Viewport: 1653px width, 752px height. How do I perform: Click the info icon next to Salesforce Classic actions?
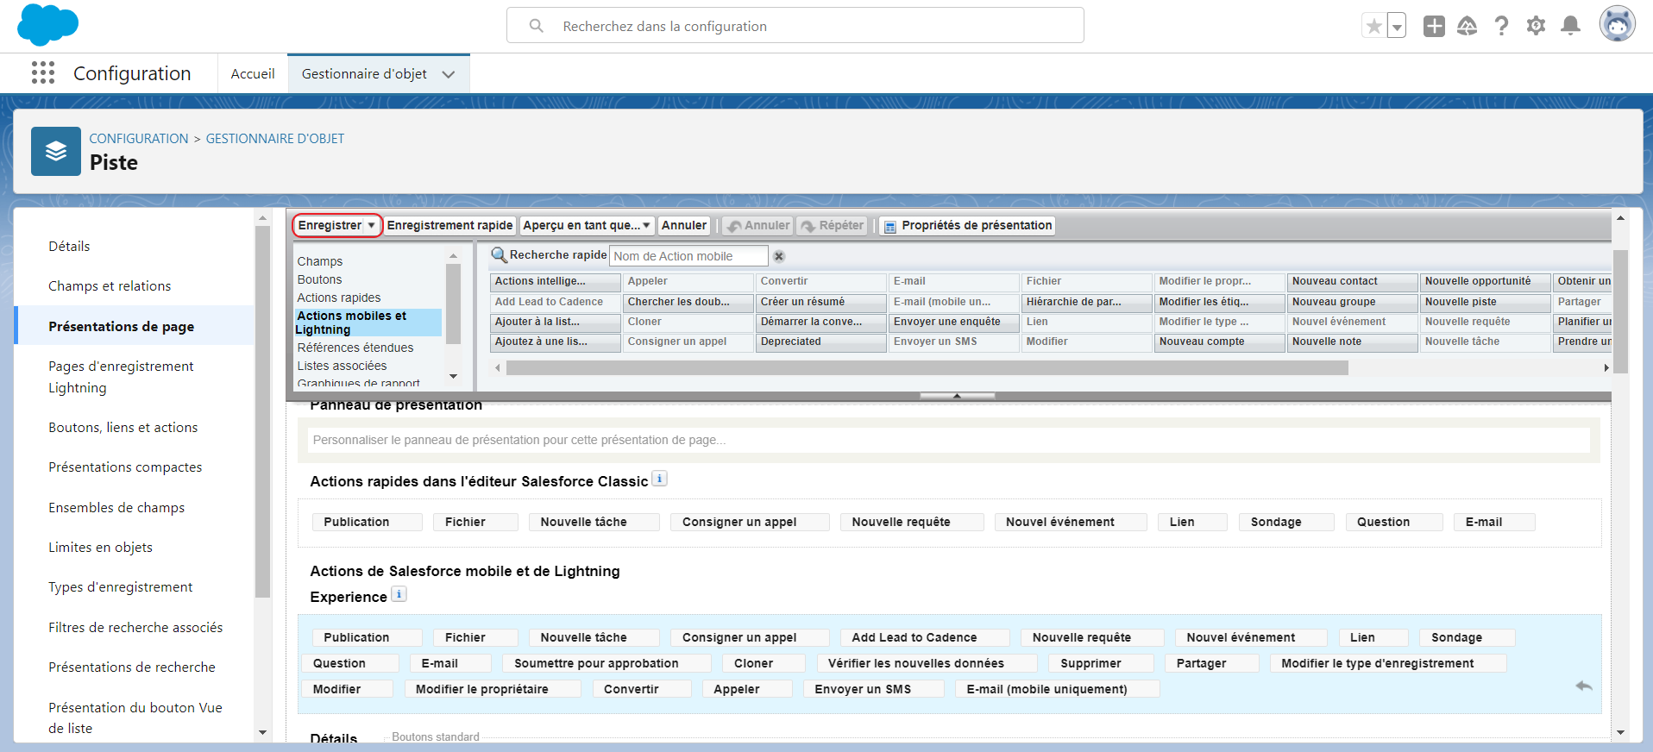coord(659,479)
